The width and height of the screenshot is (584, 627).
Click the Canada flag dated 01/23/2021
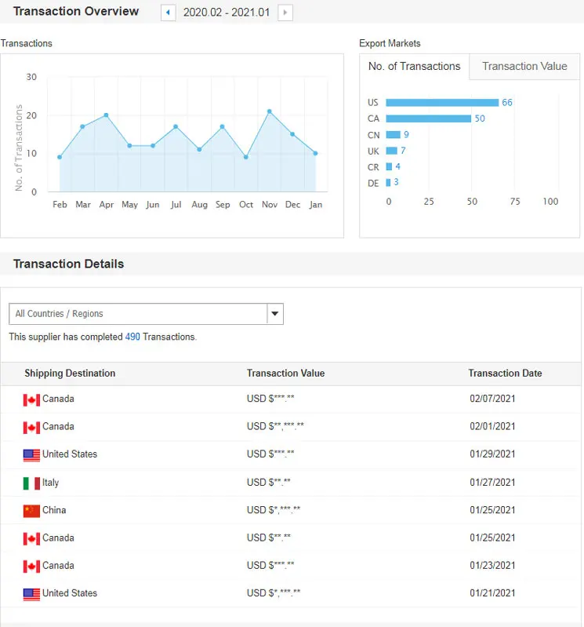[31, 566]
